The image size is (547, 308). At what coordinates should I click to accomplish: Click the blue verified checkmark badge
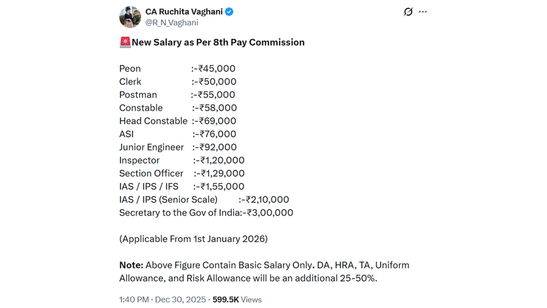coord(229,12)
